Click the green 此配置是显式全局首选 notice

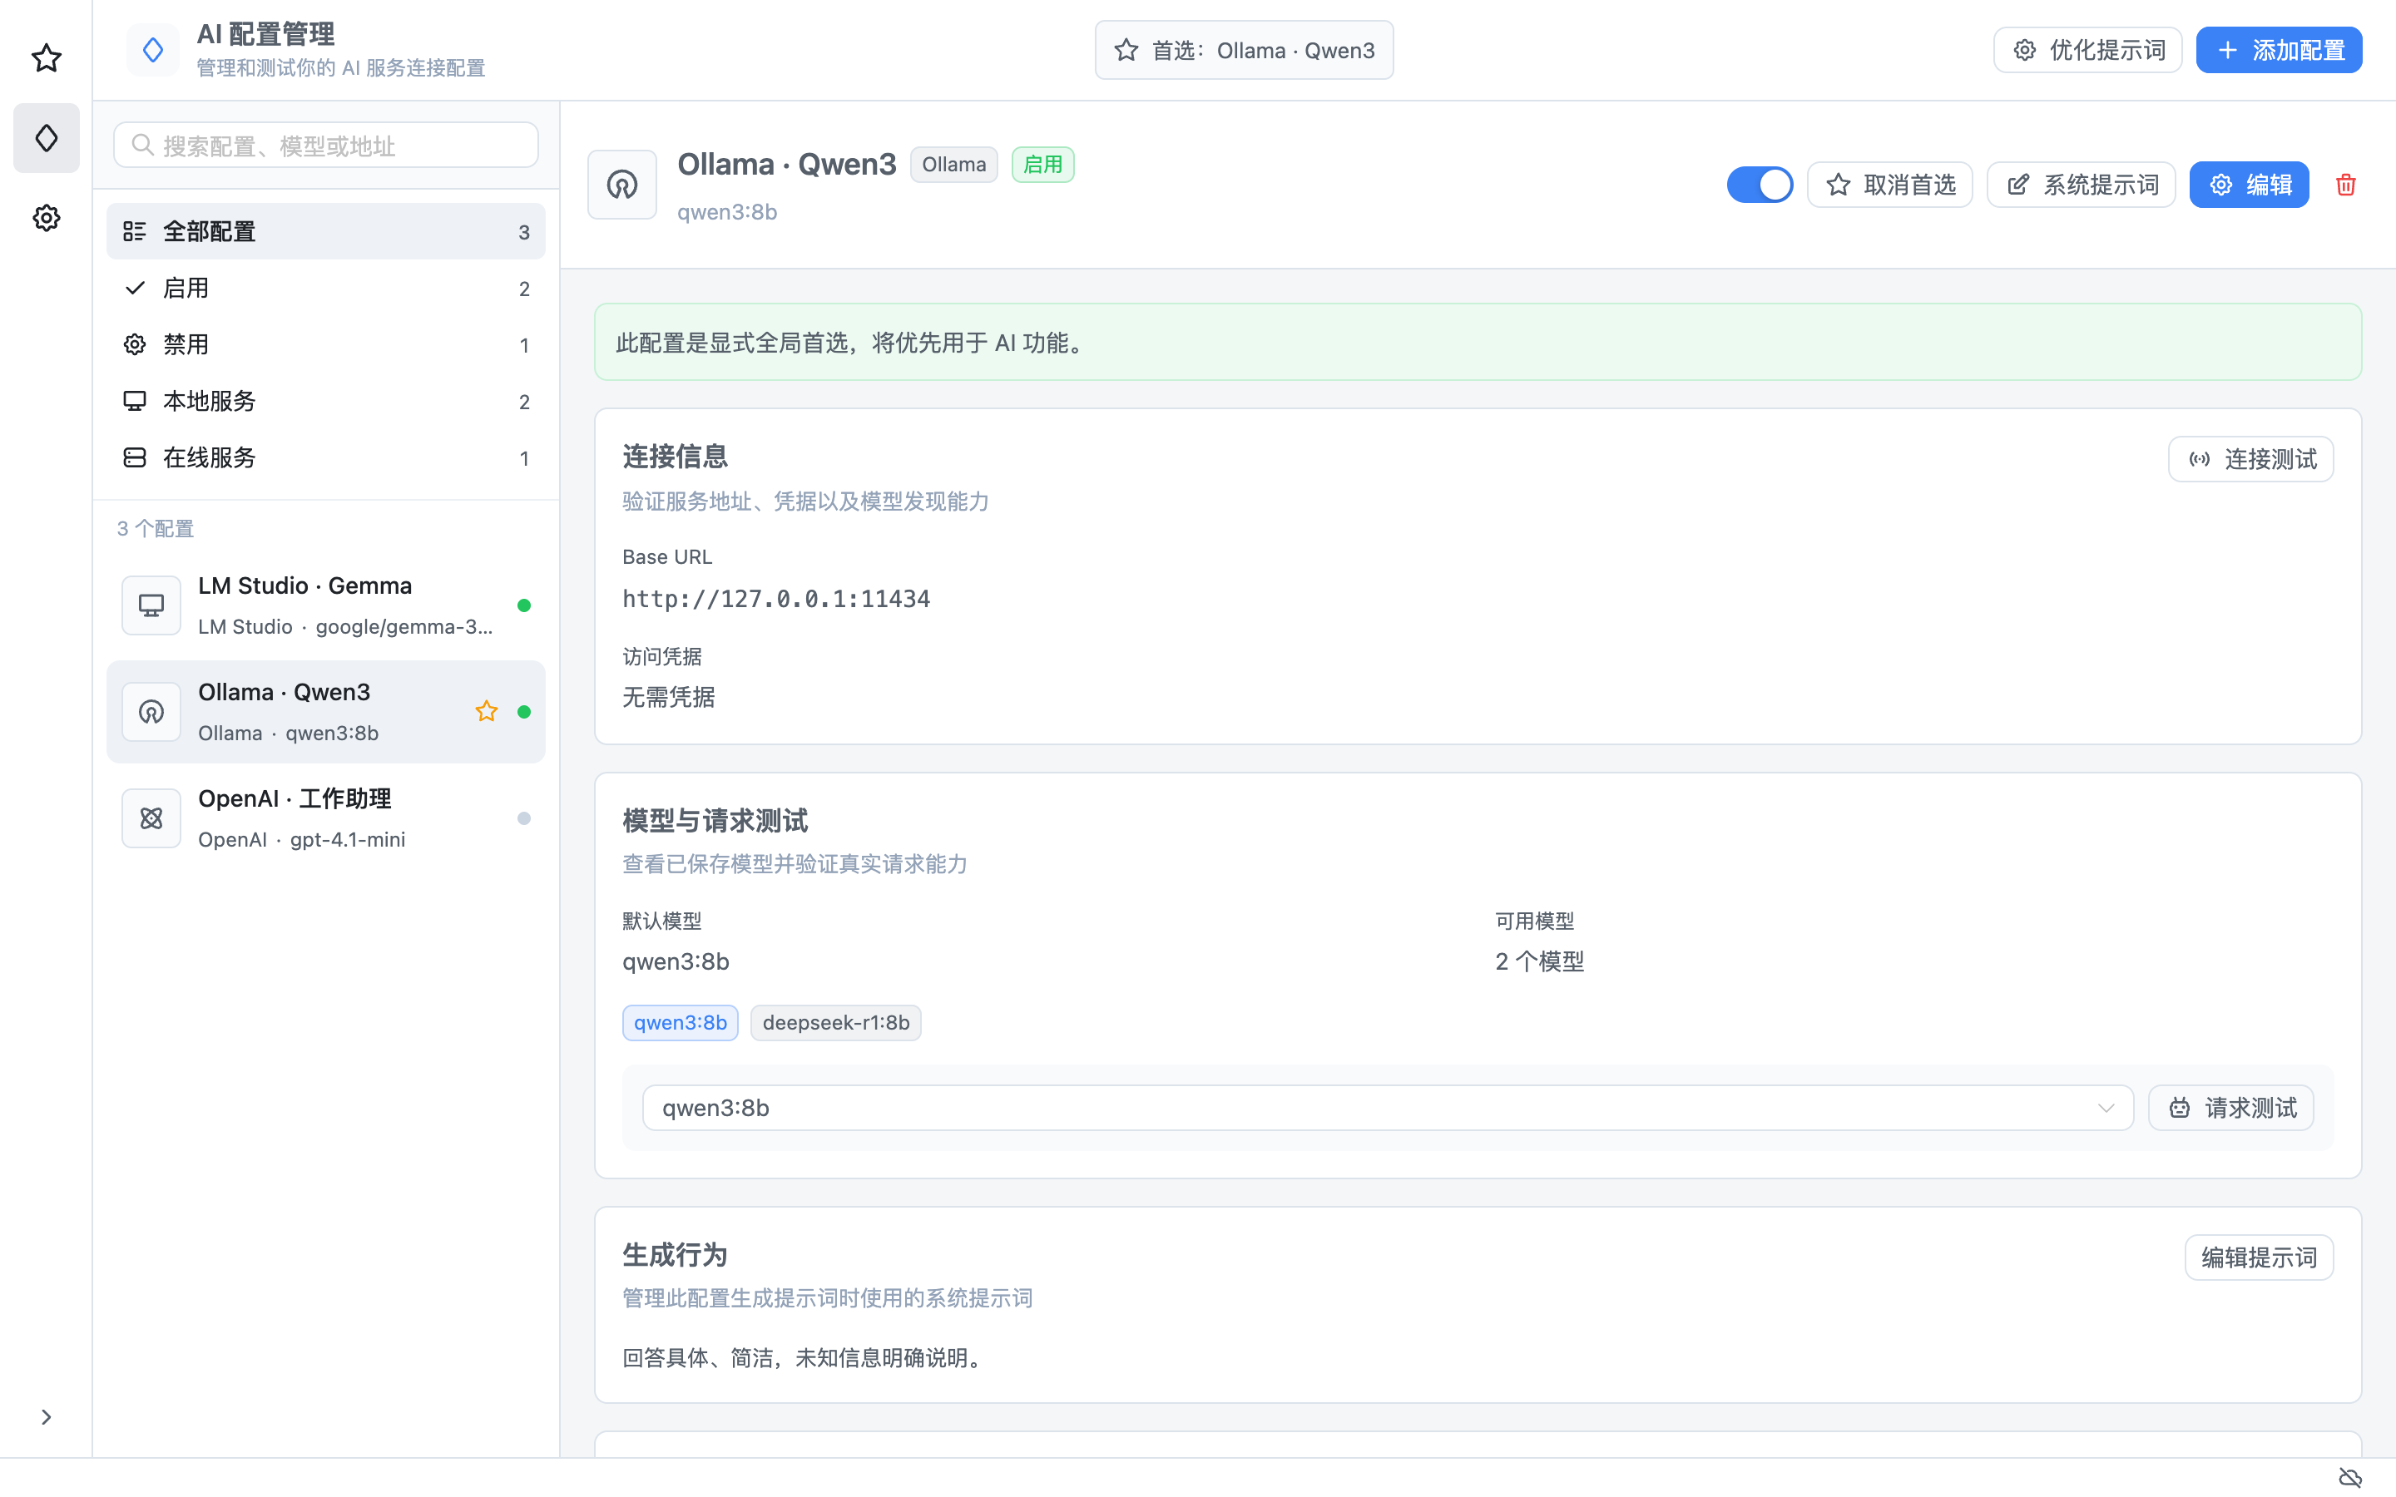click(x=1478, y=343)
